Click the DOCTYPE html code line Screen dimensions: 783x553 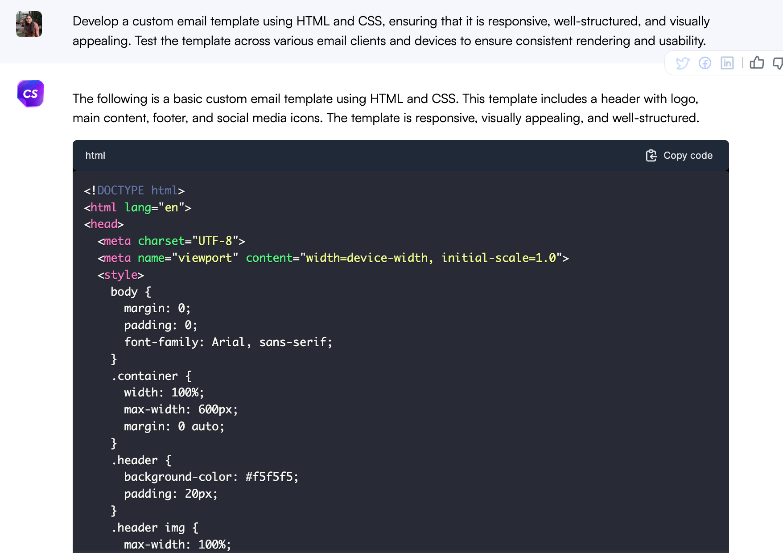tap(134, 191)
